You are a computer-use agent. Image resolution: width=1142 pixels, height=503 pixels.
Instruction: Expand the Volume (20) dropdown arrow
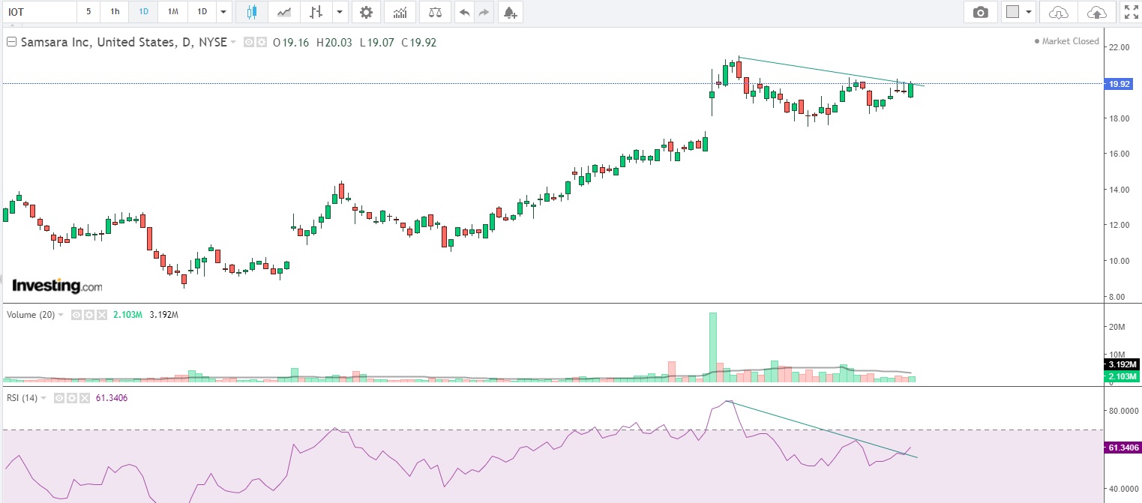(61, 315)
